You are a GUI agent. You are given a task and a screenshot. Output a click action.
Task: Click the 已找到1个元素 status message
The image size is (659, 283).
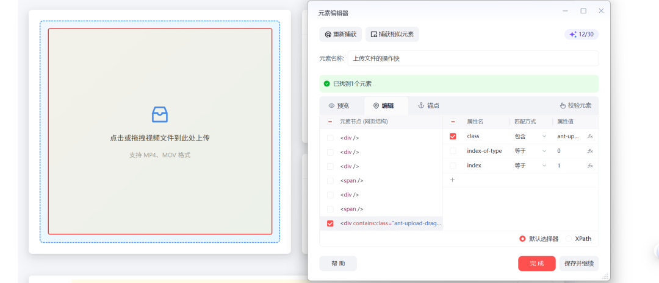pyautogui.click(x=352, y=84)
